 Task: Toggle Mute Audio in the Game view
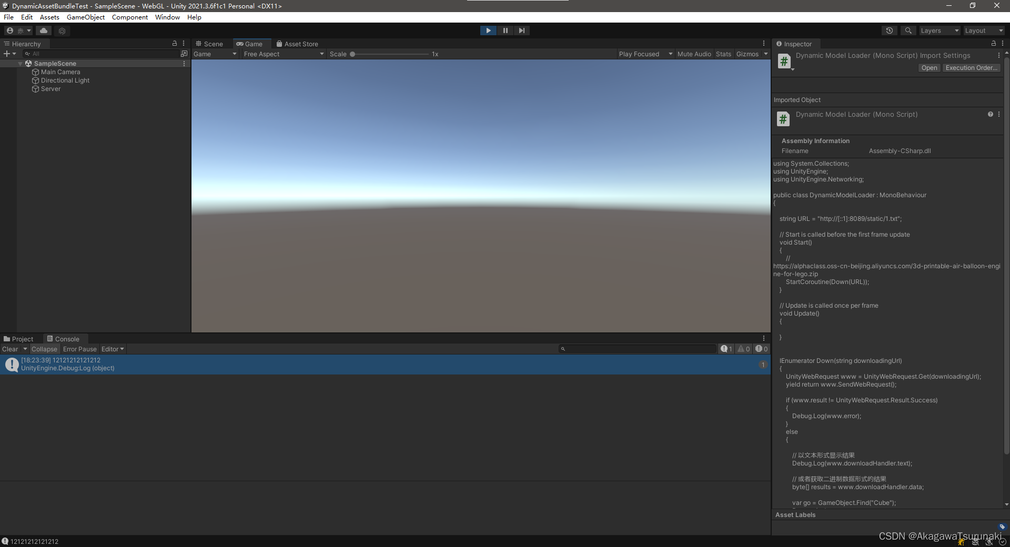point(694,54)
